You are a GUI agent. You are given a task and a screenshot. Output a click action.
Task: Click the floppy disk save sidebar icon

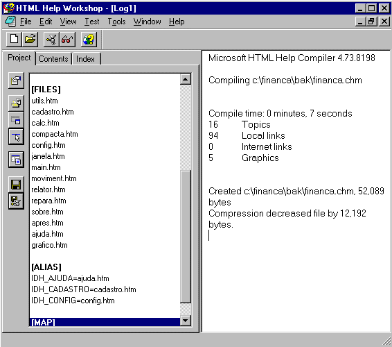pos(16,185)
